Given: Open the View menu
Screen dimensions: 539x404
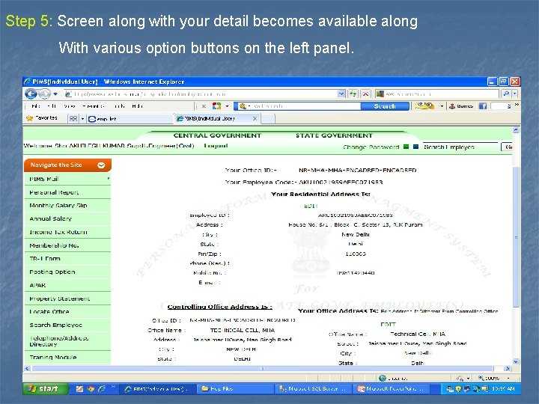Looking at the screenshot, I should (70, 106).
